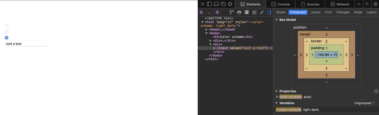This screenshot has height=115, width=379.
Task: Click the 'Just a test' text input on the page
Action: coord(26,44)
